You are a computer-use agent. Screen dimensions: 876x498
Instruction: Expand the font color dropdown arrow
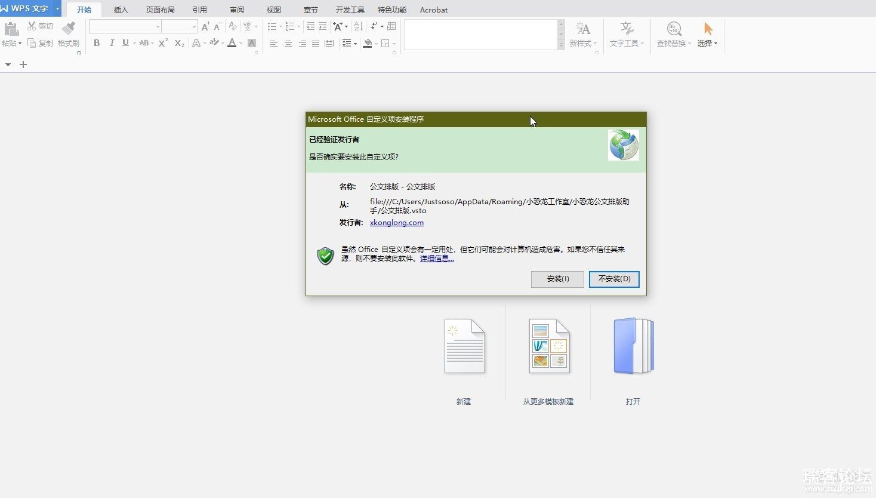coord(241,44)
